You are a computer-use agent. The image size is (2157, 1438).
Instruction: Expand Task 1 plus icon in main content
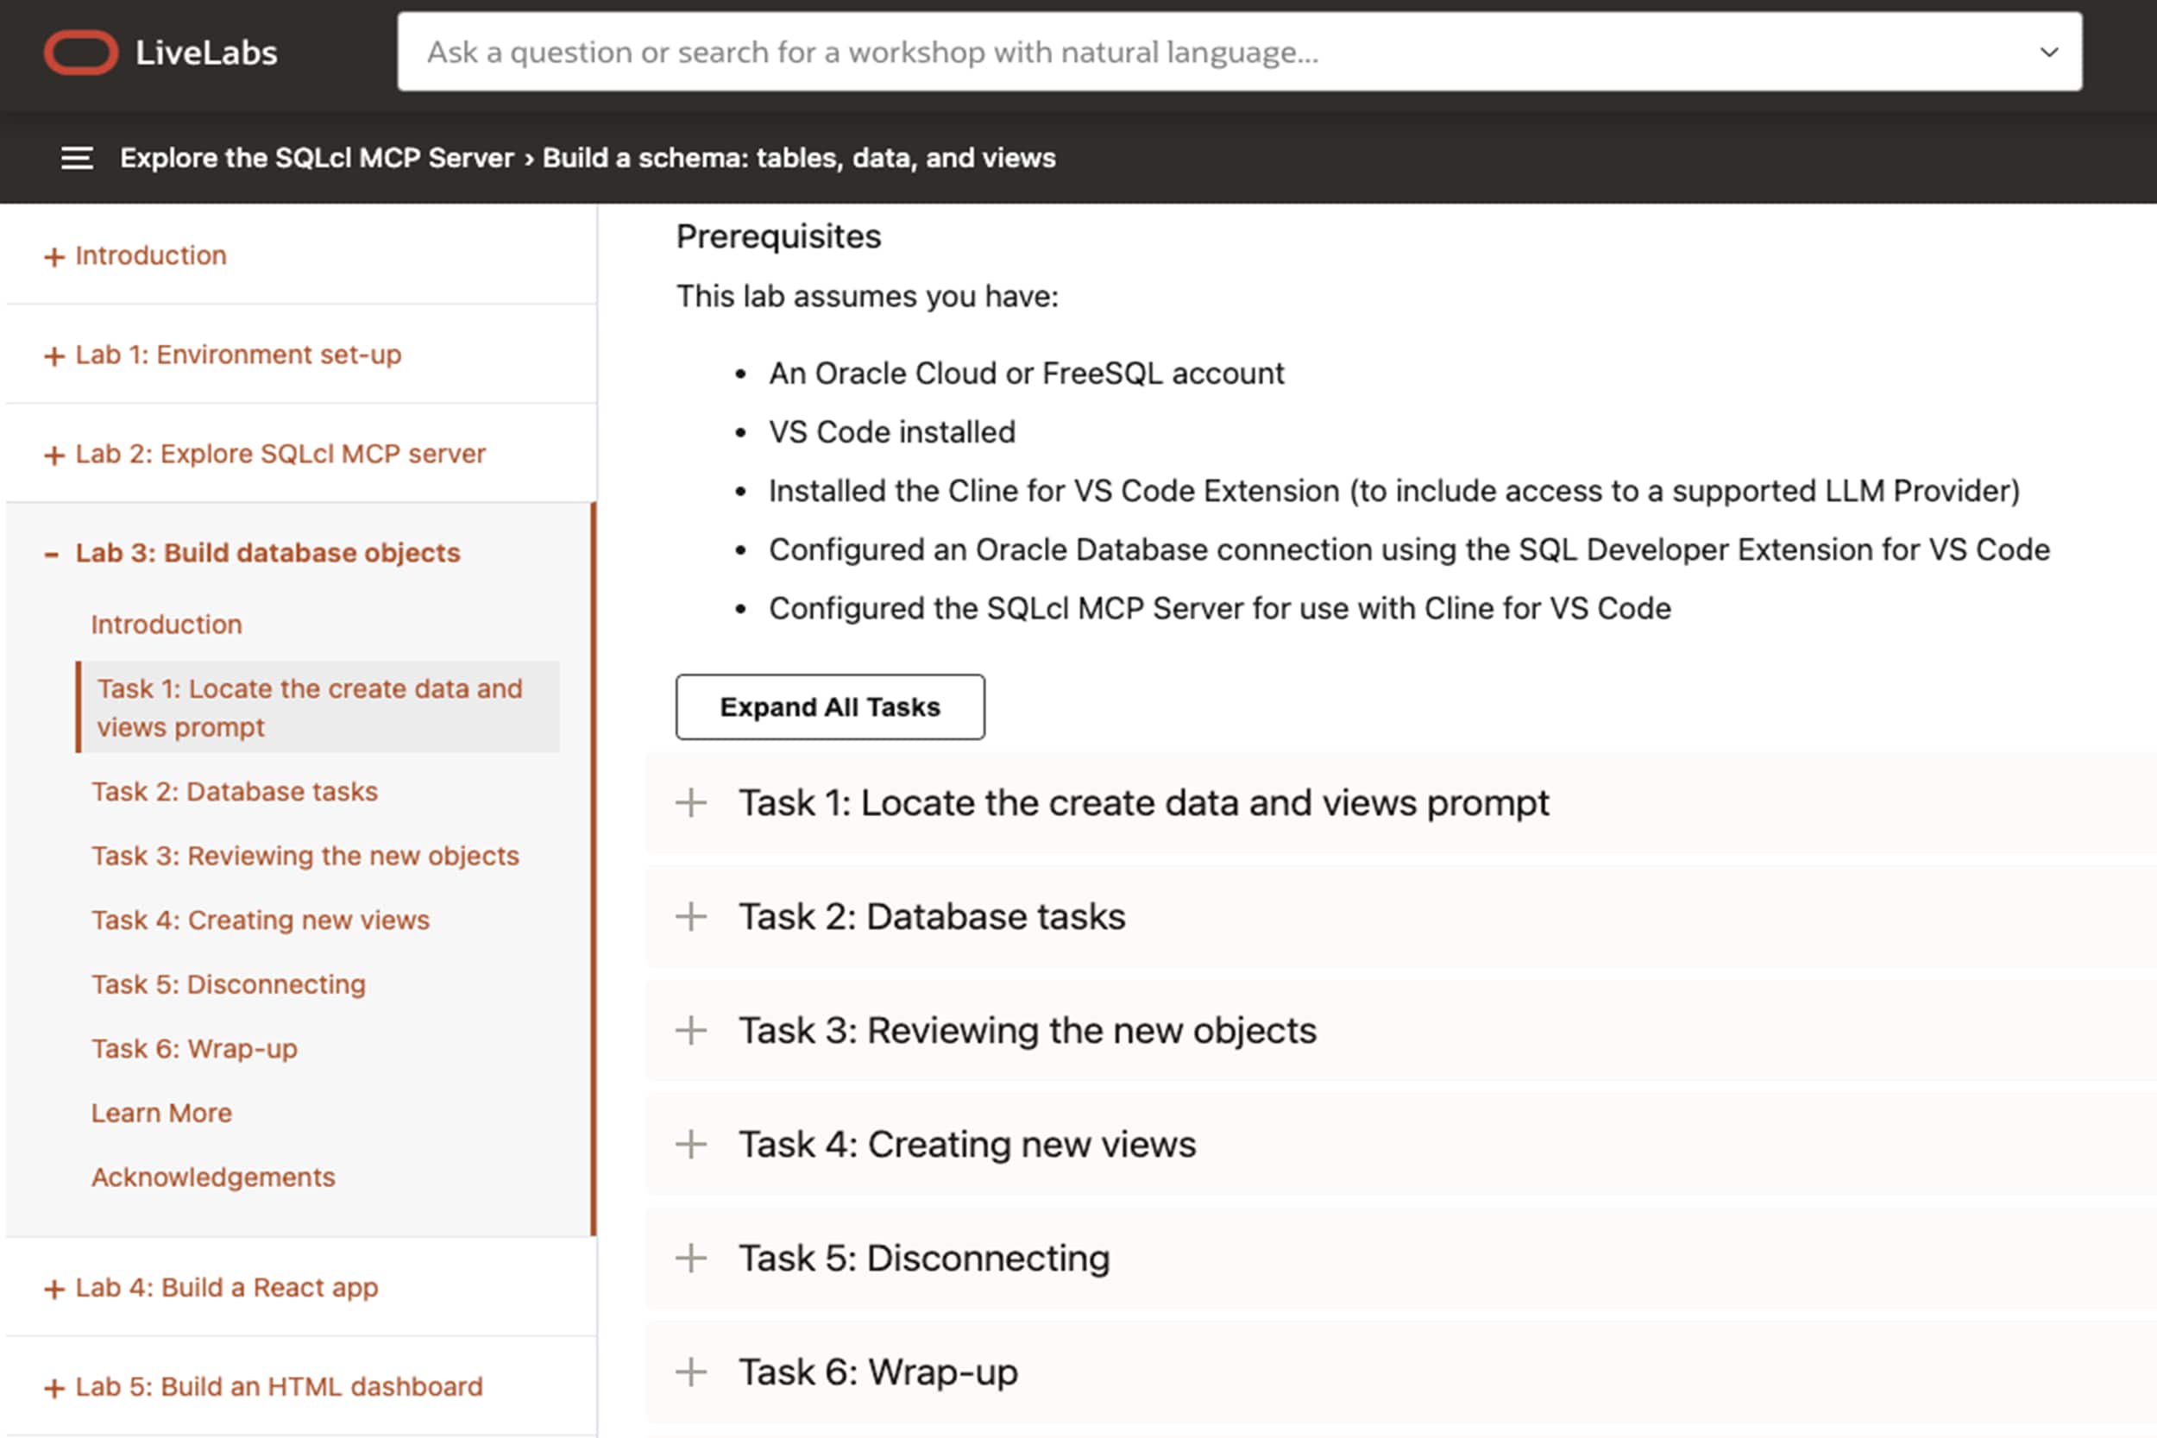tap(691, 803)
